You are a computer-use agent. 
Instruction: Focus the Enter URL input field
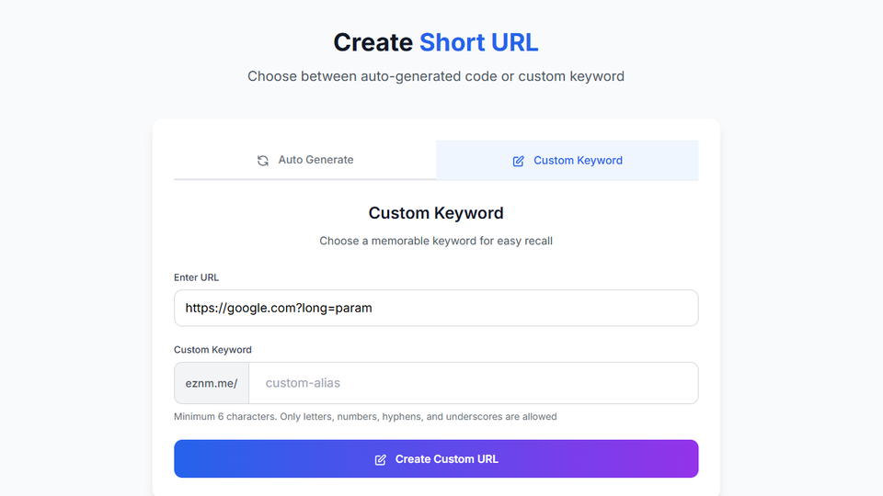436,308
